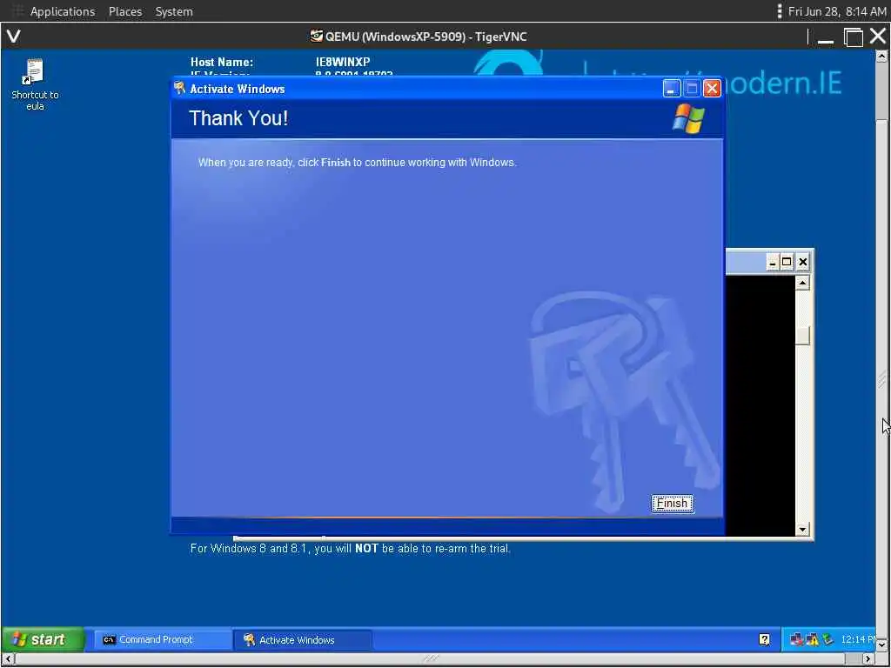
Task: Open the Windows XP start menu
Action: pos(44,639)
